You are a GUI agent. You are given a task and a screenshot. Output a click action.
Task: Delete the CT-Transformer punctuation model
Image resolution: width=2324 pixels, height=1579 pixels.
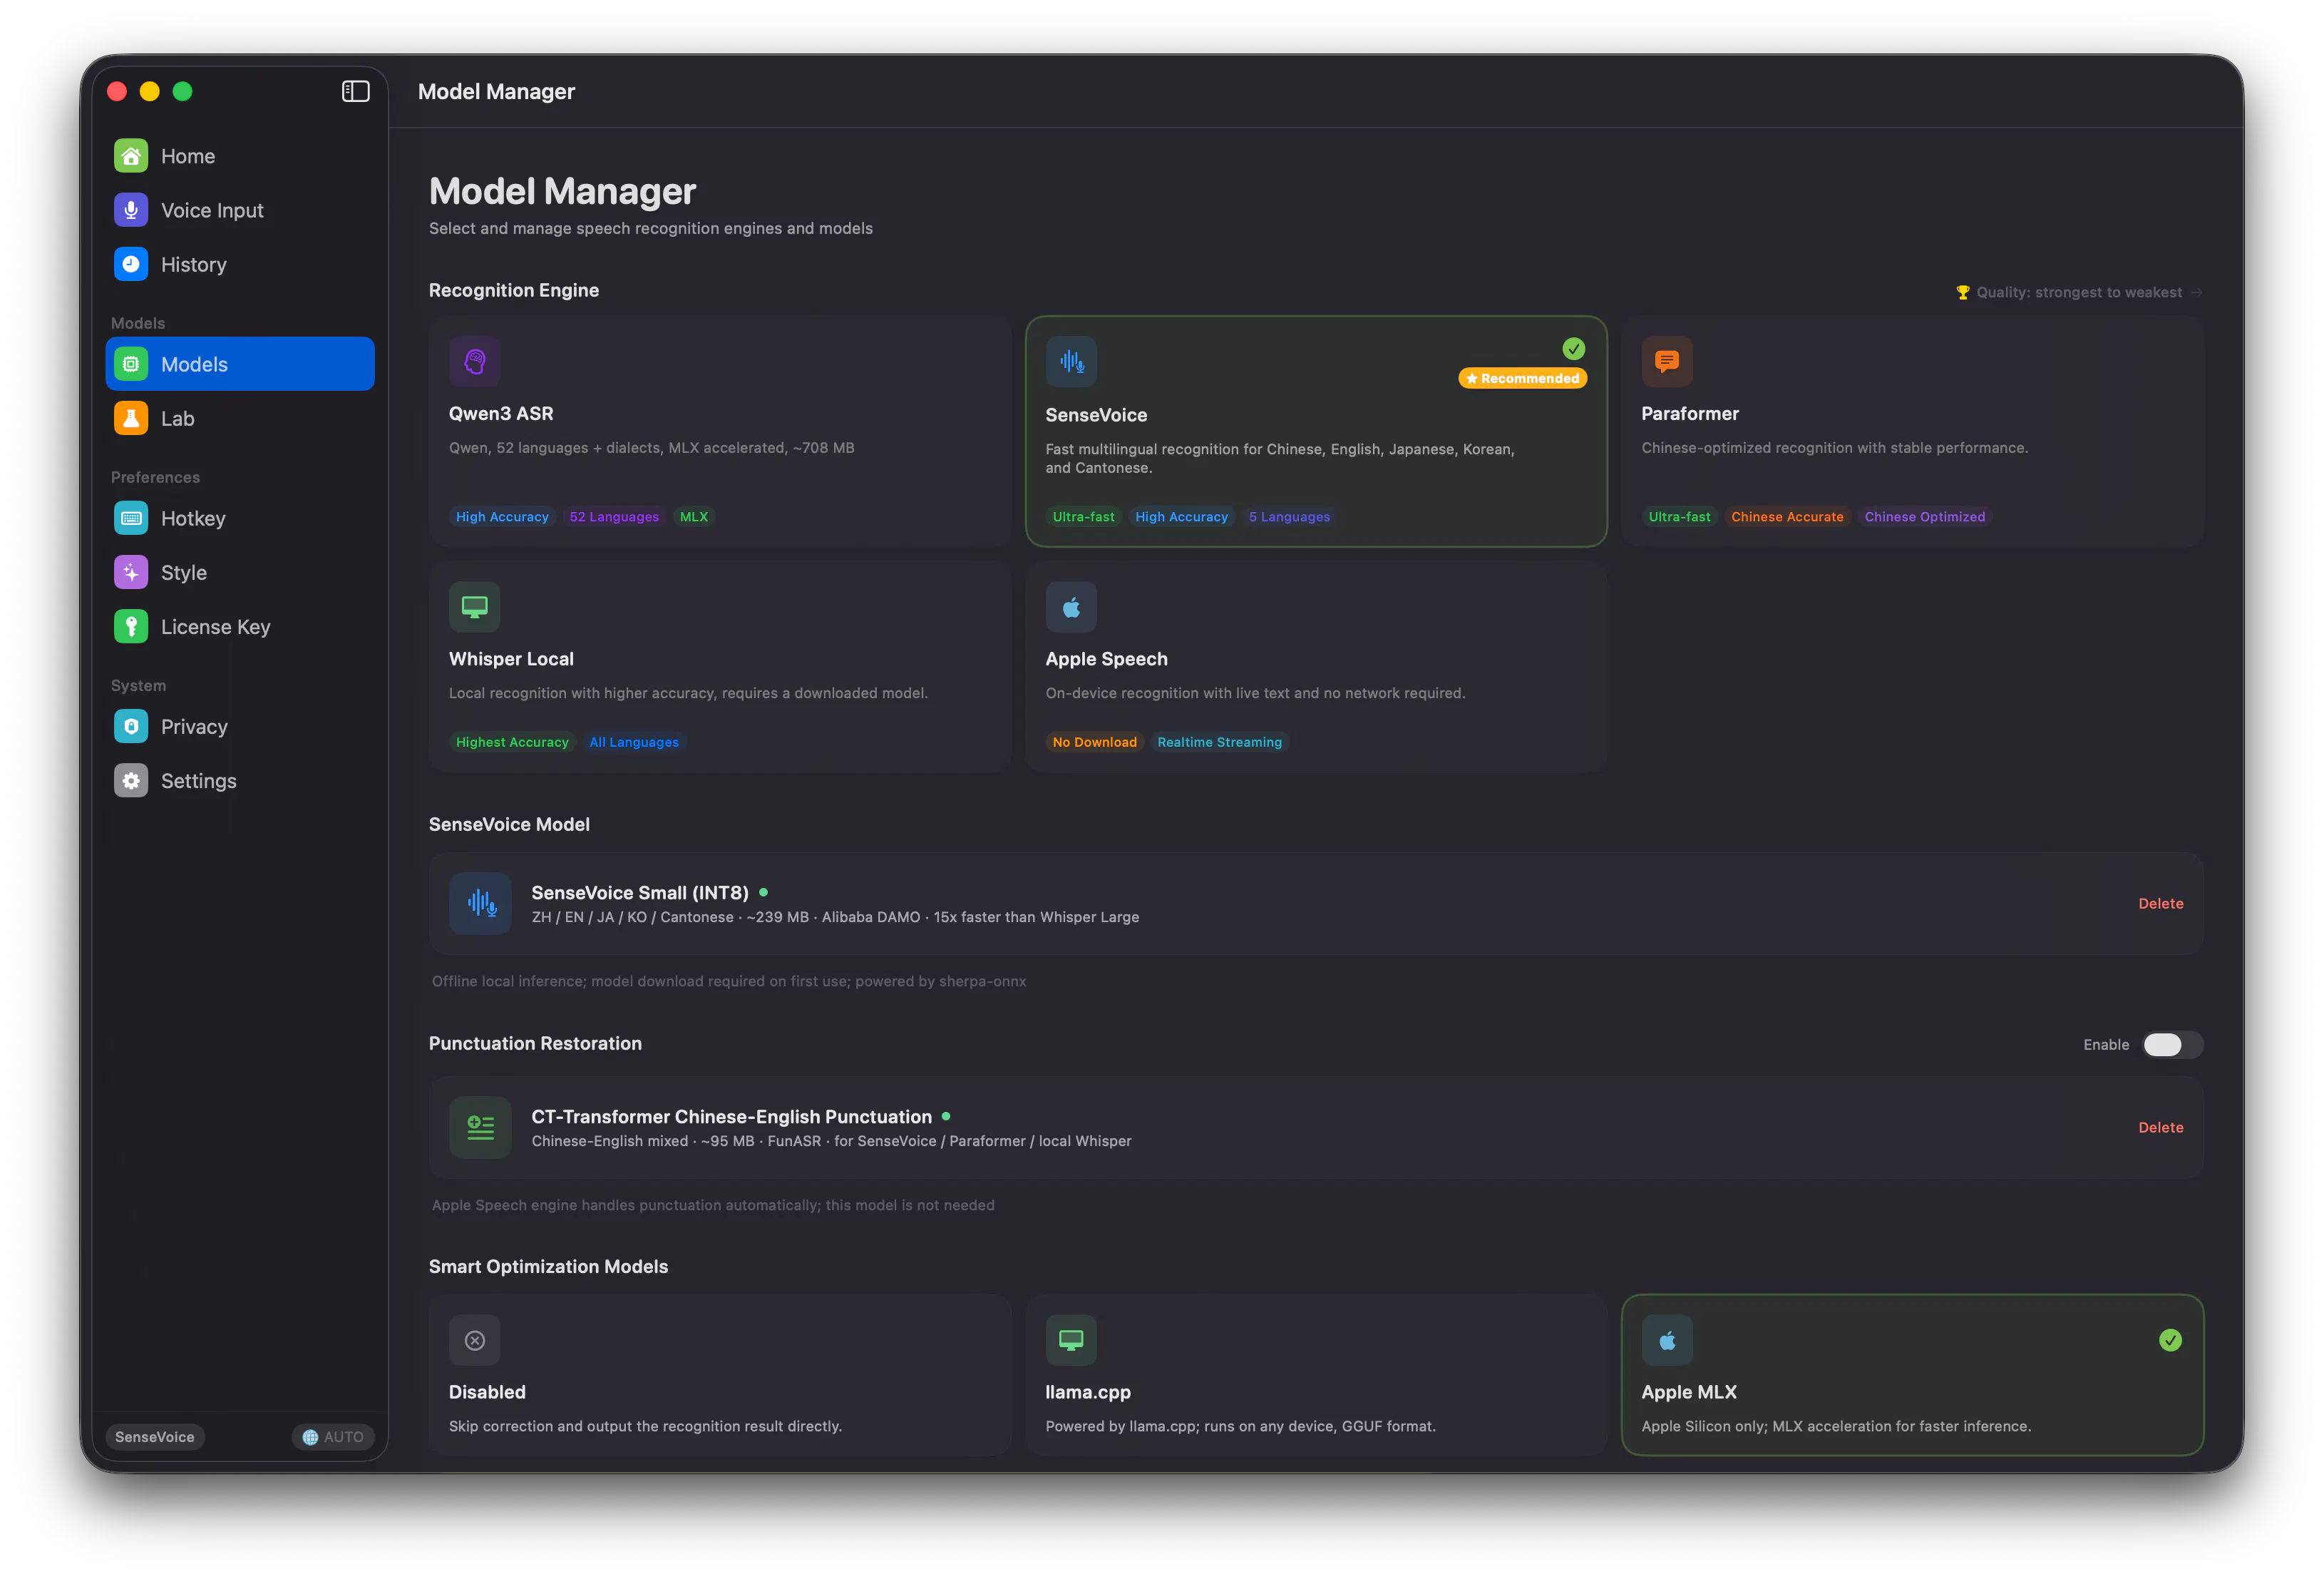[x=2160, y=1128]
